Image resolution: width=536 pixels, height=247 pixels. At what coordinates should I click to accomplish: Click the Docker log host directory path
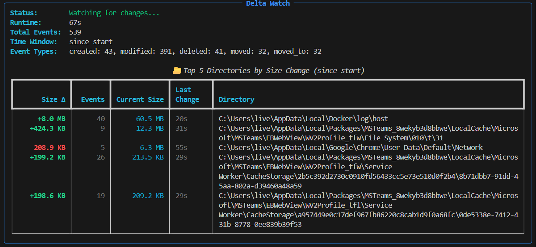(303, 118)
